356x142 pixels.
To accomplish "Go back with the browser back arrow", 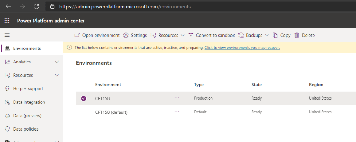I will pos(8,7).
